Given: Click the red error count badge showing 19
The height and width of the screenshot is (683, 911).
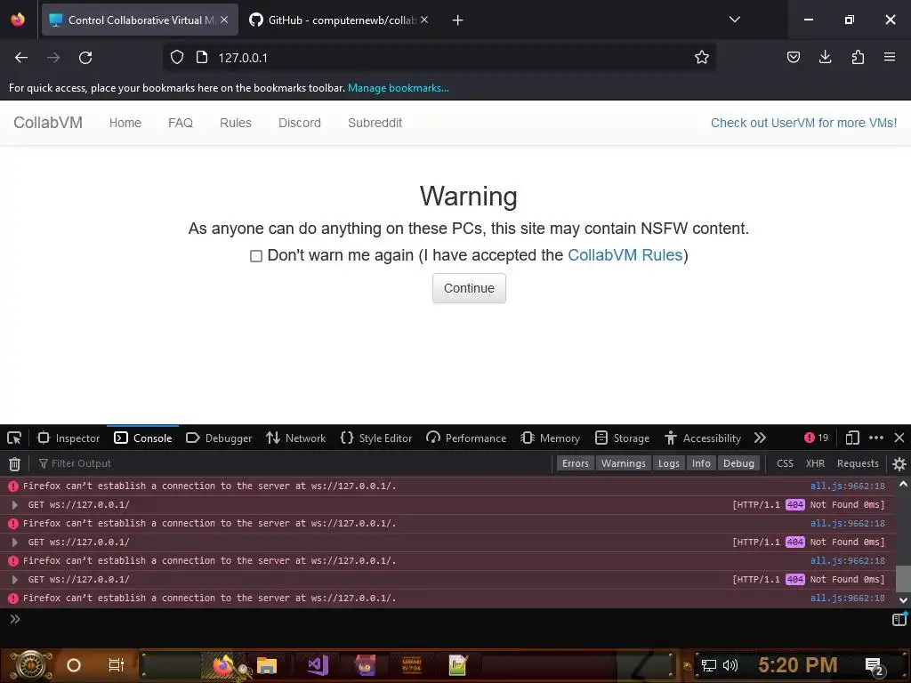Looking at the screenshot, I should (x=817, y=438).
